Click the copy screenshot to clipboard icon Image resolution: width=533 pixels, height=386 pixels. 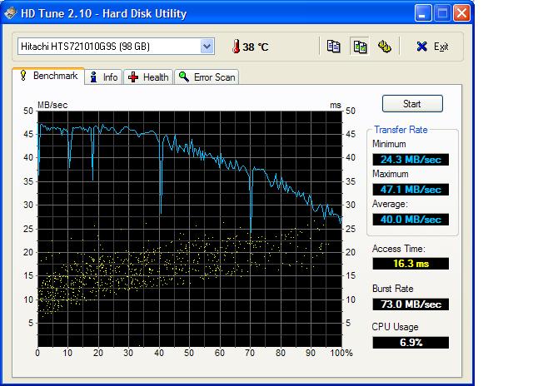click(360, 47)
